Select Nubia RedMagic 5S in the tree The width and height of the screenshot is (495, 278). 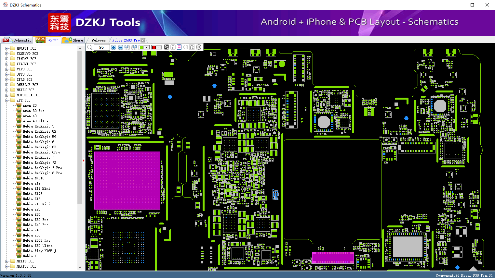click(39, 131)
